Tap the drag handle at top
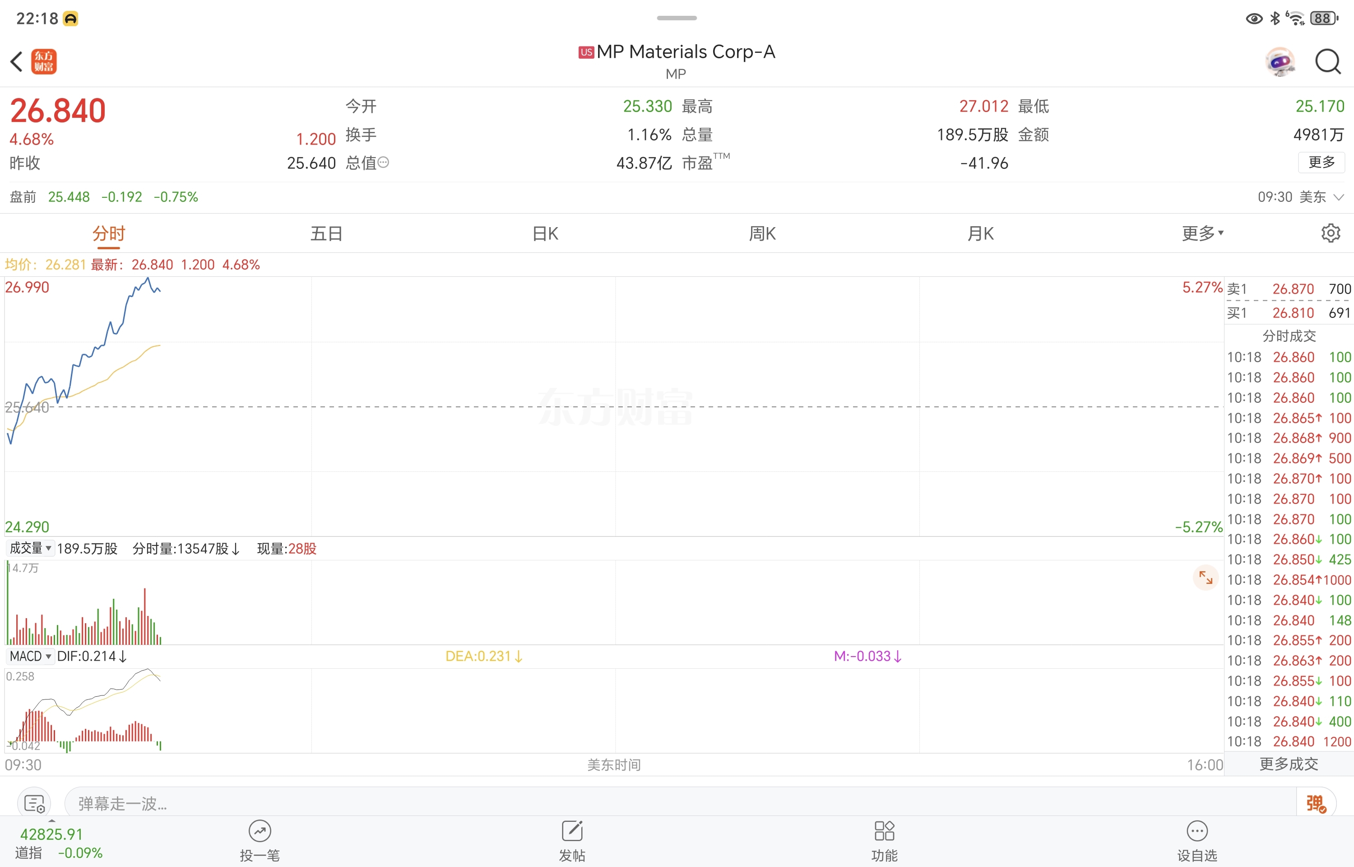The image size is (1354, 867). [x=677, y=18]
